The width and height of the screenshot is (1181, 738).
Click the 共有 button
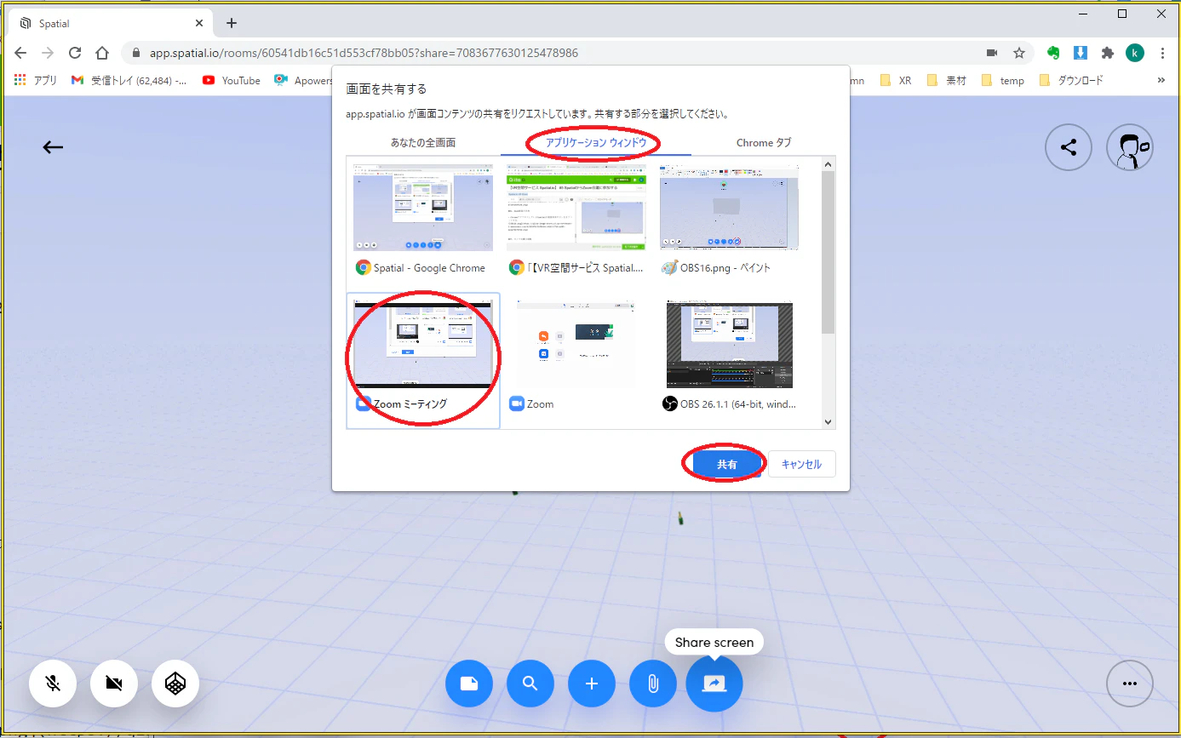[x=725, y=463]
